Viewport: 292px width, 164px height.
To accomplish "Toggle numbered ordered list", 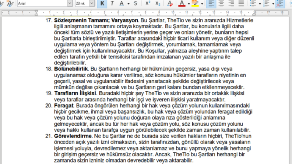I will 266,3.
